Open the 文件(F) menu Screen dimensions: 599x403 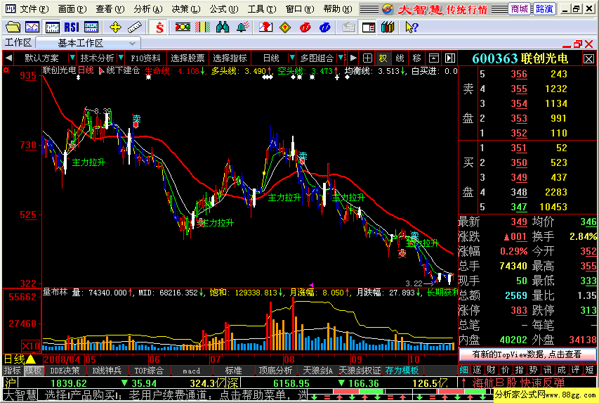click(34, 9)
